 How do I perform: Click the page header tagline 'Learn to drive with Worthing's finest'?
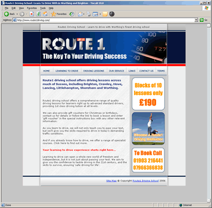(119, 27)
